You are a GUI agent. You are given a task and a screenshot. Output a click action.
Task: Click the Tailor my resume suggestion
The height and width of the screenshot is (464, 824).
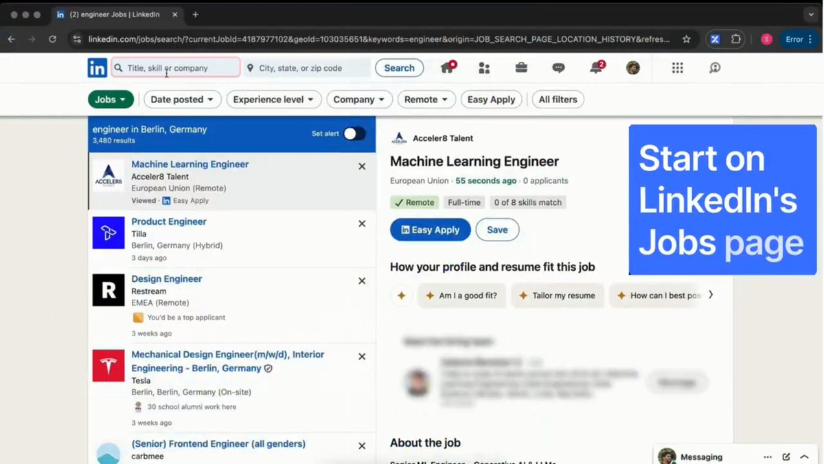557,296
